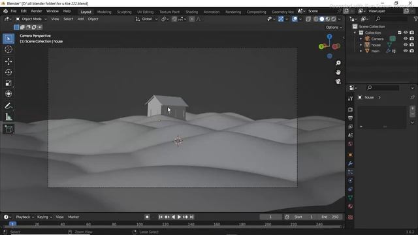Open the viewport Options dropdown
Image resolution: width=418 pixels, height=235 pixels.
click(x=334, y=27)
